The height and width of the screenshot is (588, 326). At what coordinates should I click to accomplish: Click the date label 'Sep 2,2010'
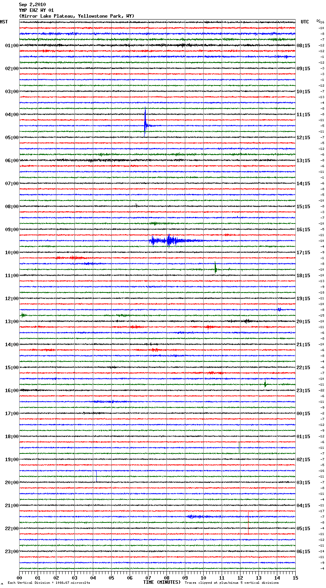[x=32, y=5]
